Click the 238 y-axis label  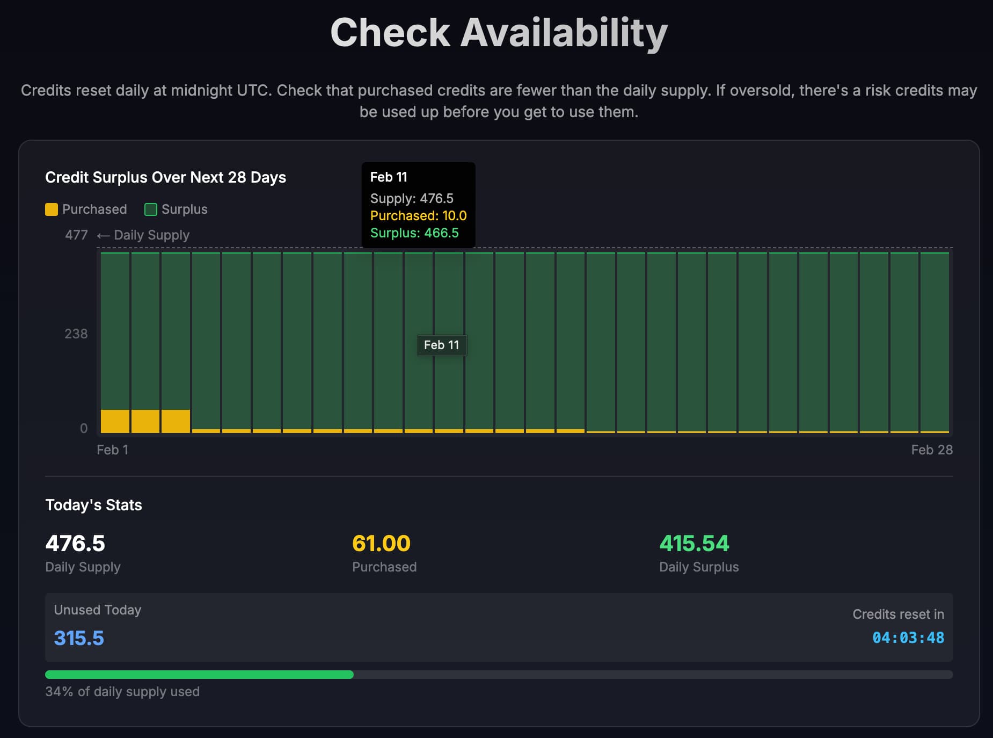(76, 334)
